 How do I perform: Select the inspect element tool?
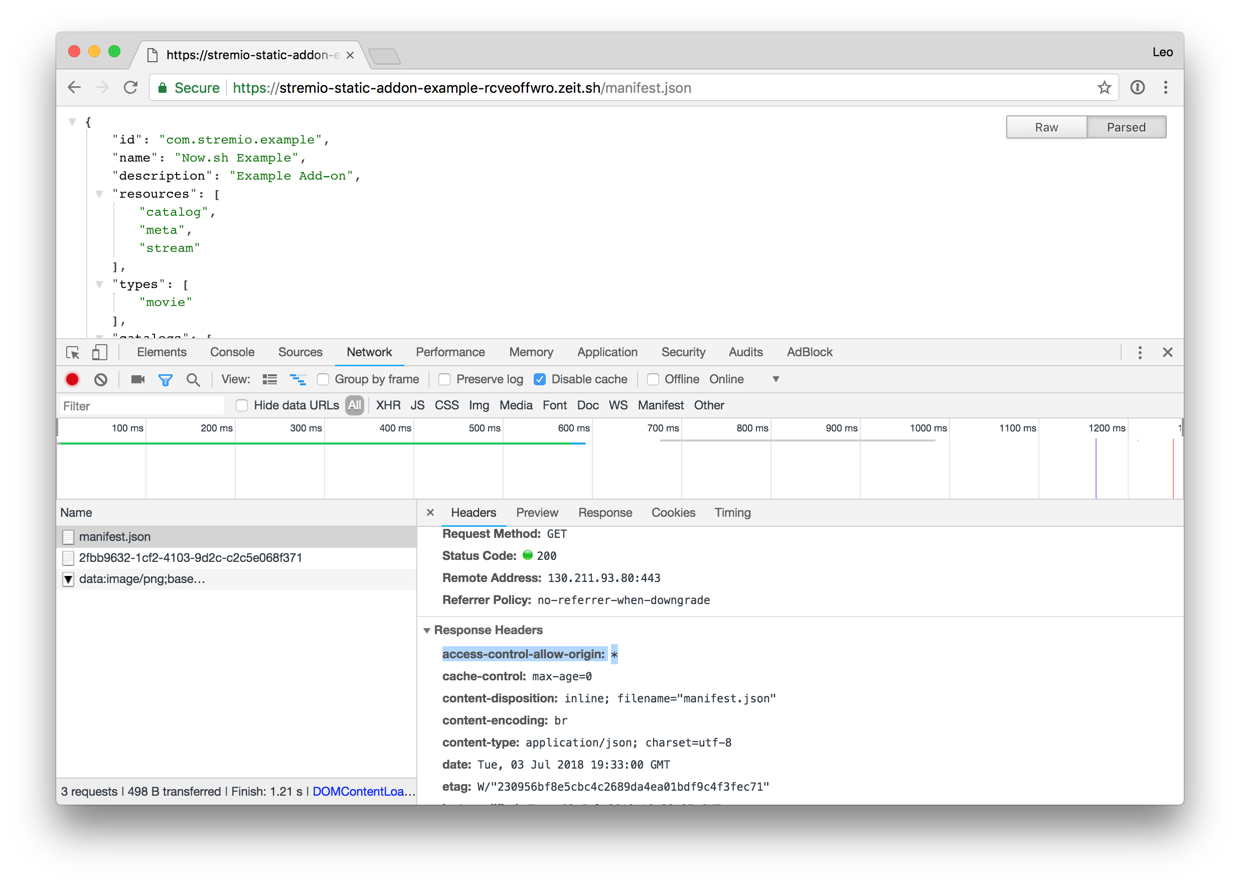coord(72,352)
